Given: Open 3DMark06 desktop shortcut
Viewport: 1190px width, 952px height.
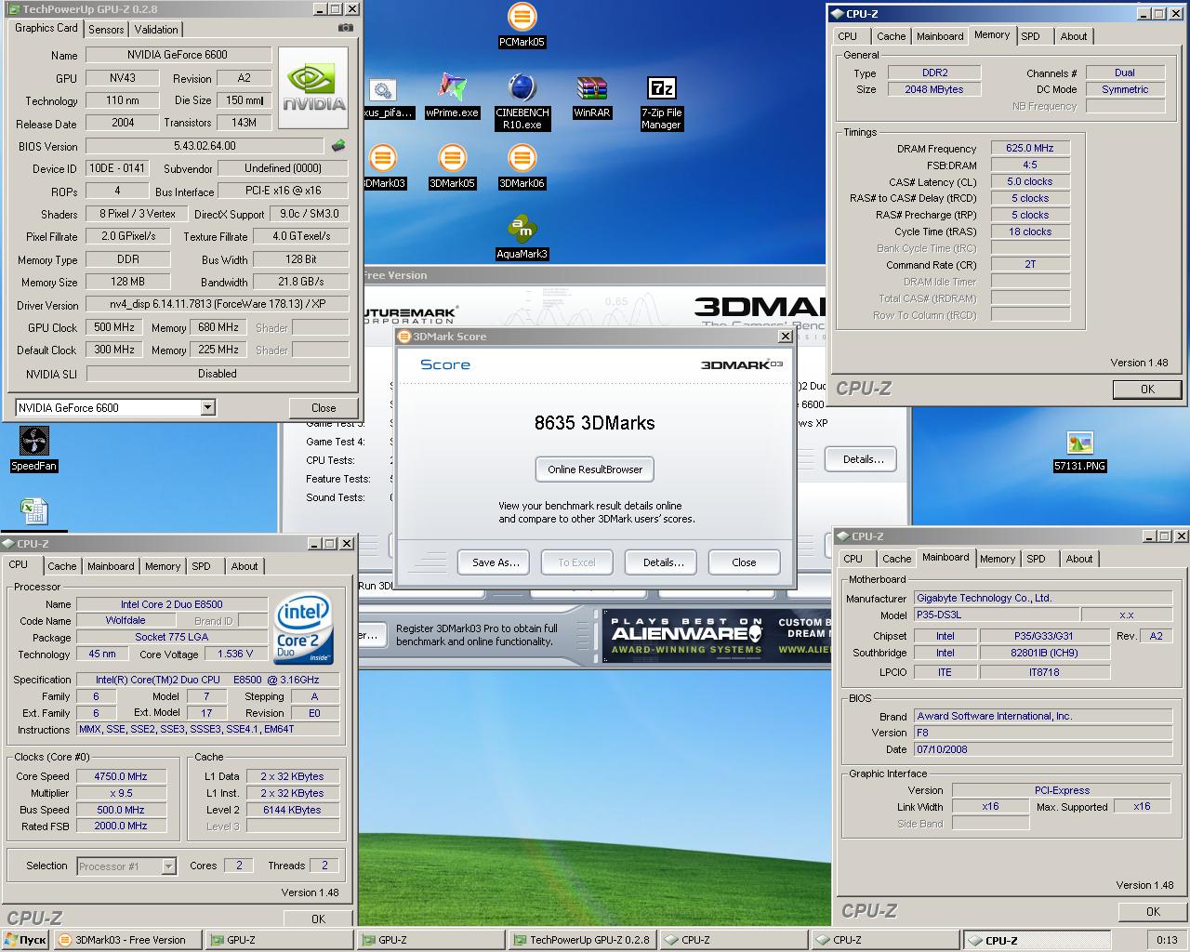Looking at the screenshot, I should (x=522, y=166).
